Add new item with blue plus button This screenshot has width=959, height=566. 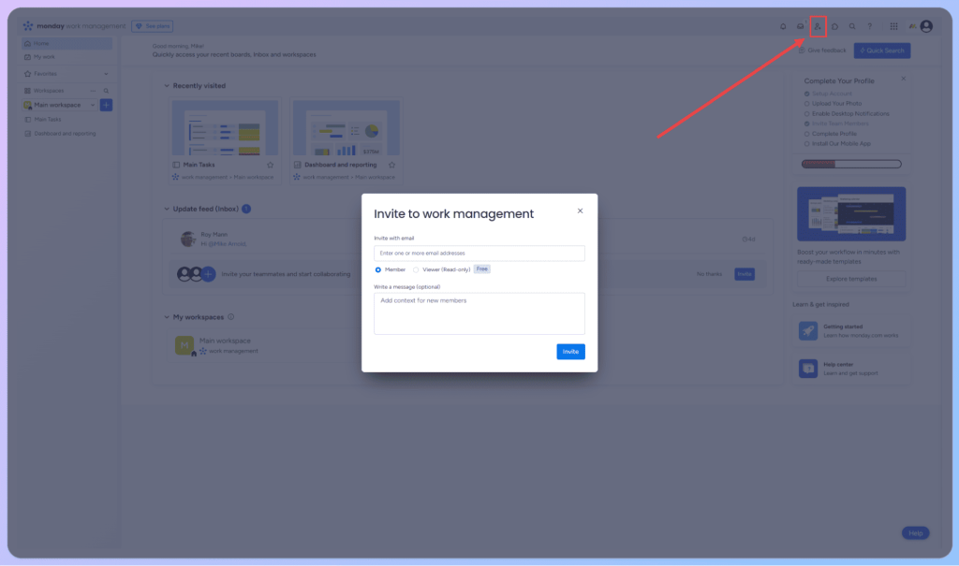(x=106, y=105)
